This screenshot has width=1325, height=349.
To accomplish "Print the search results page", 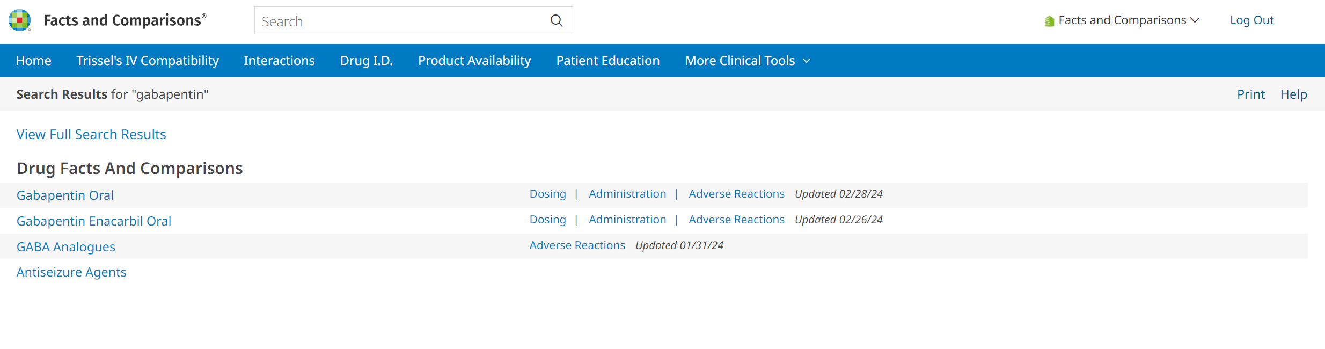I will click(1250, 94).
